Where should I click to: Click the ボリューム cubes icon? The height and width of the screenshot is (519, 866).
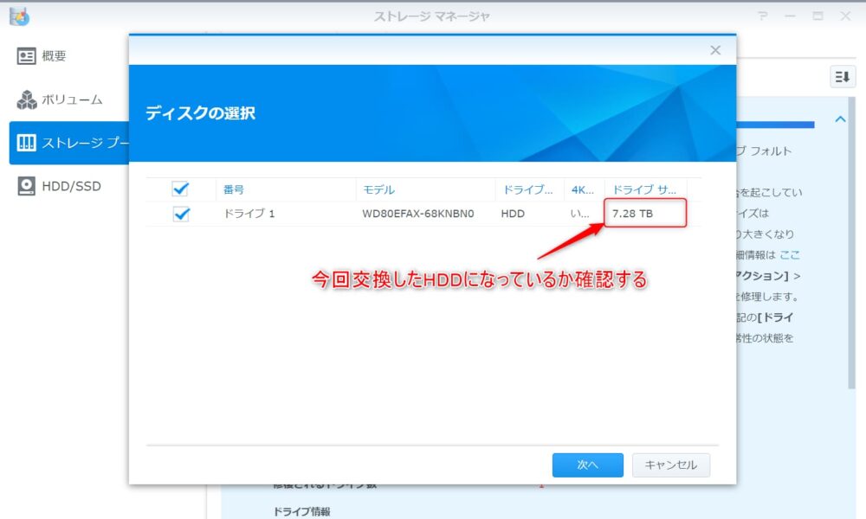(x=27, y=99)
